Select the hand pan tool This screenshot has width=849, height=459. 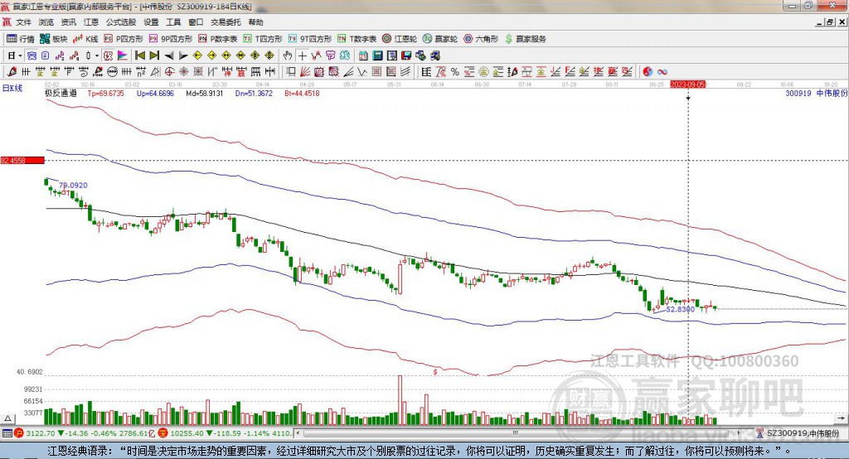(x=288, y=56)
